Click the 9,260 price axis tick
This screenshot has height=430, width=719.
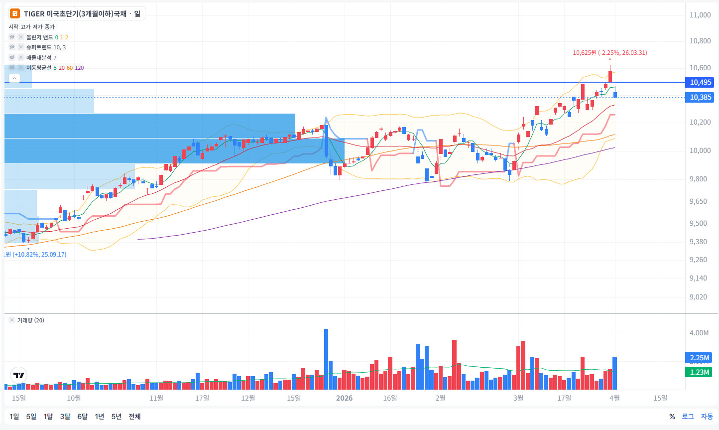698,260
